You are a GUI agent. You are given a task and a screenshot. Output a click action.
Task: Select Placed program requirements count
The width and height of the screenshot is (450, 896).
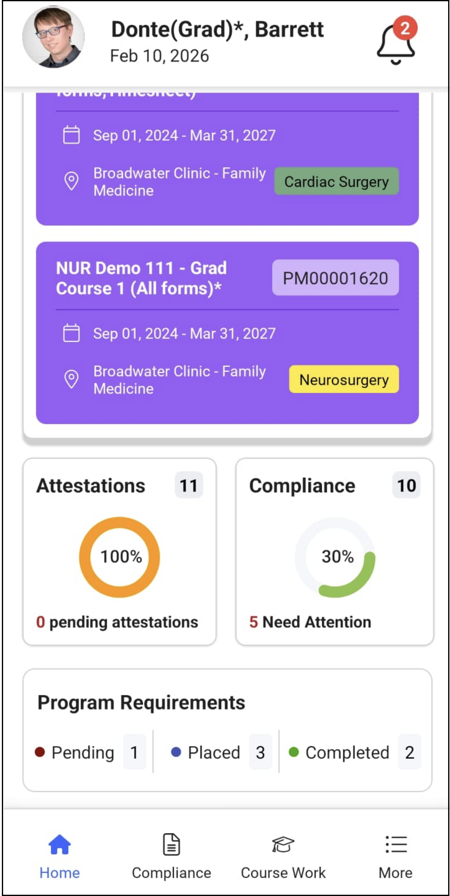(260, 753)
